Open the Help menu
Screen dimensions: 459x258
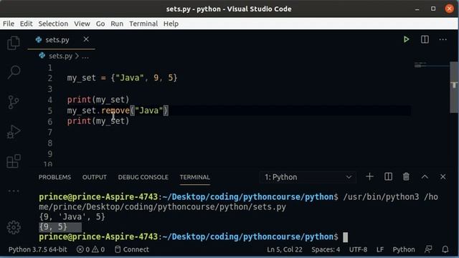point(171,24)
